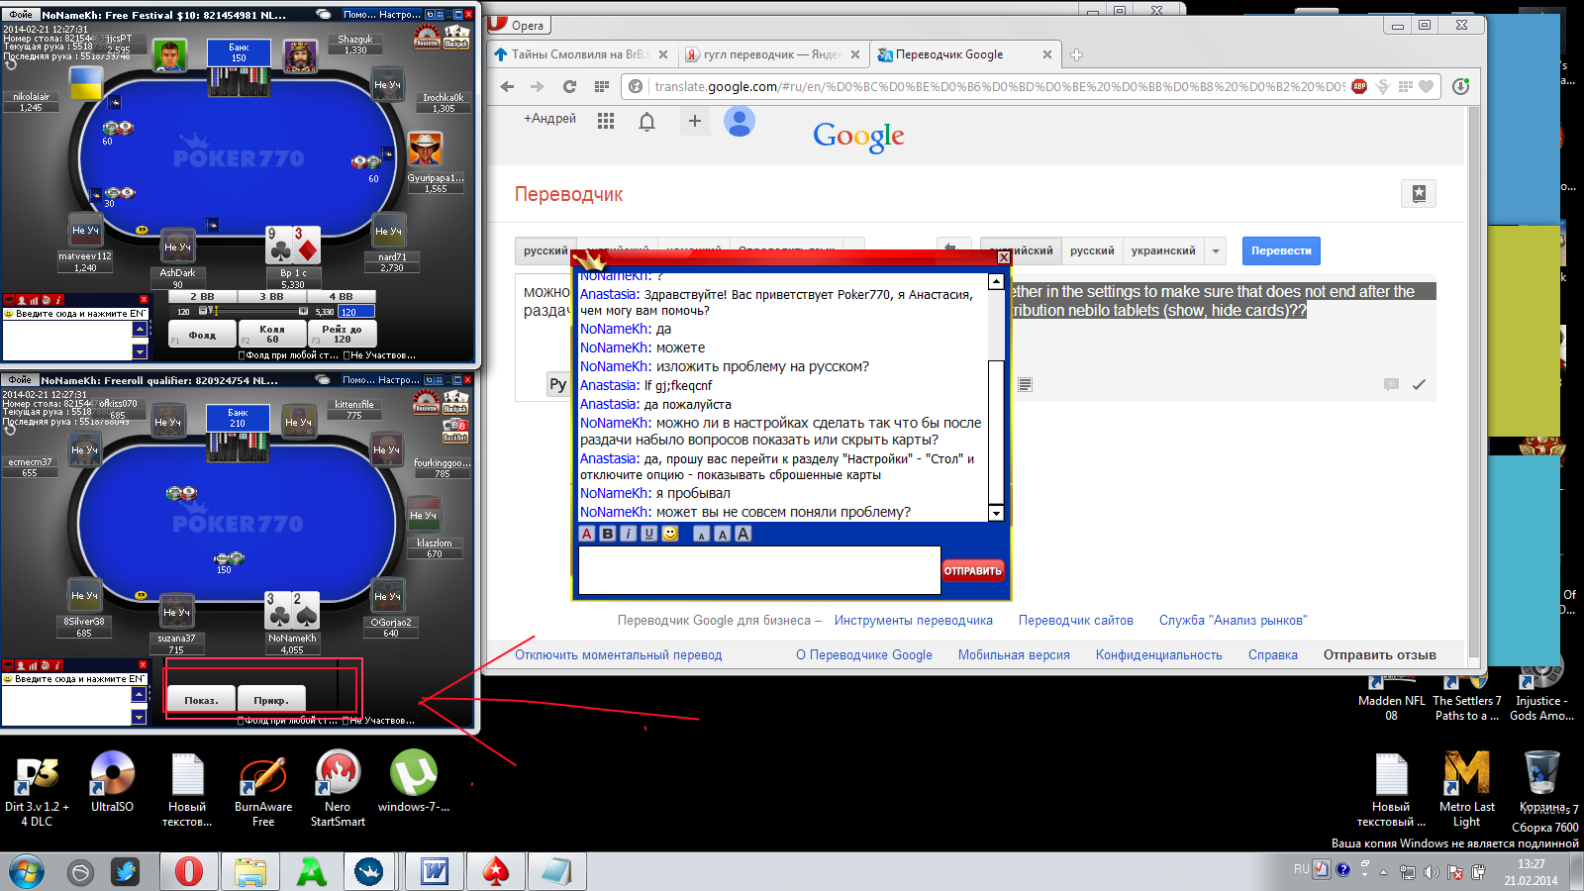This screenshot has width=1584, height=891.
Task: Click the support chat message input box
Action: pos(759,570)
